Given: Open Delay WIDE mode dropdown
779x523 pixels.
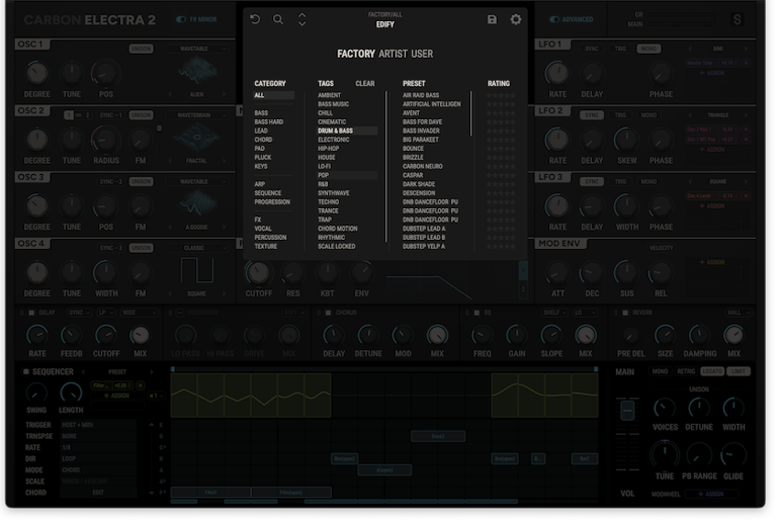Looking at the screenshot, I should coord(139,312).
